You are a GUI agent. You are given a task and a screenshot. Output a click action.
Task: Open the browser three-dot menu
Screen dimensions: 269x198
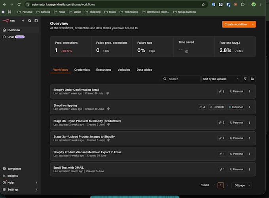coord(261,4)
